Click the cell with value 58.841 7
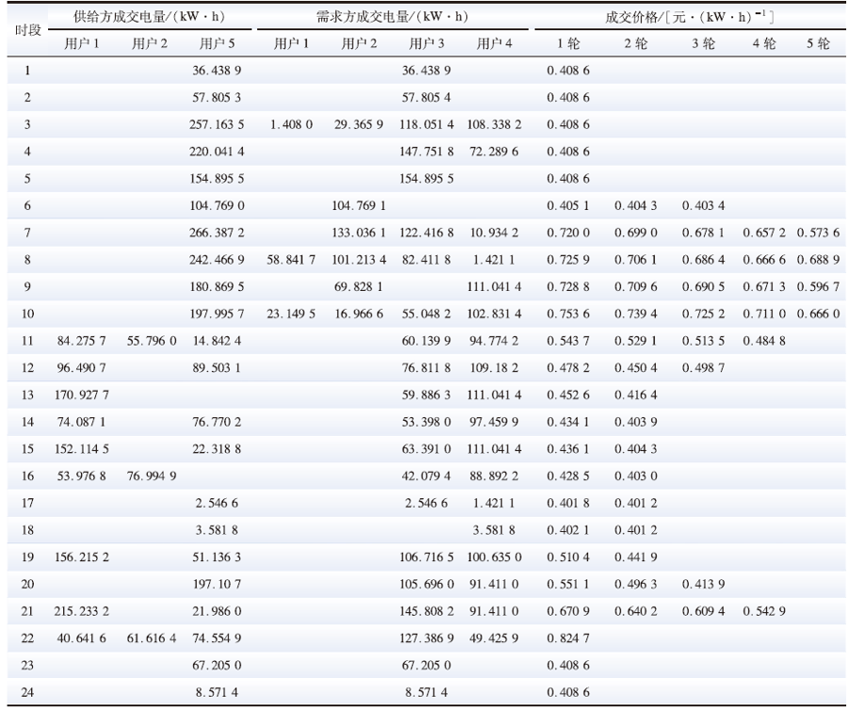Image resolution: width=848 pixels, height=710 pixels. pyautogui.click(x=291, y=259)
